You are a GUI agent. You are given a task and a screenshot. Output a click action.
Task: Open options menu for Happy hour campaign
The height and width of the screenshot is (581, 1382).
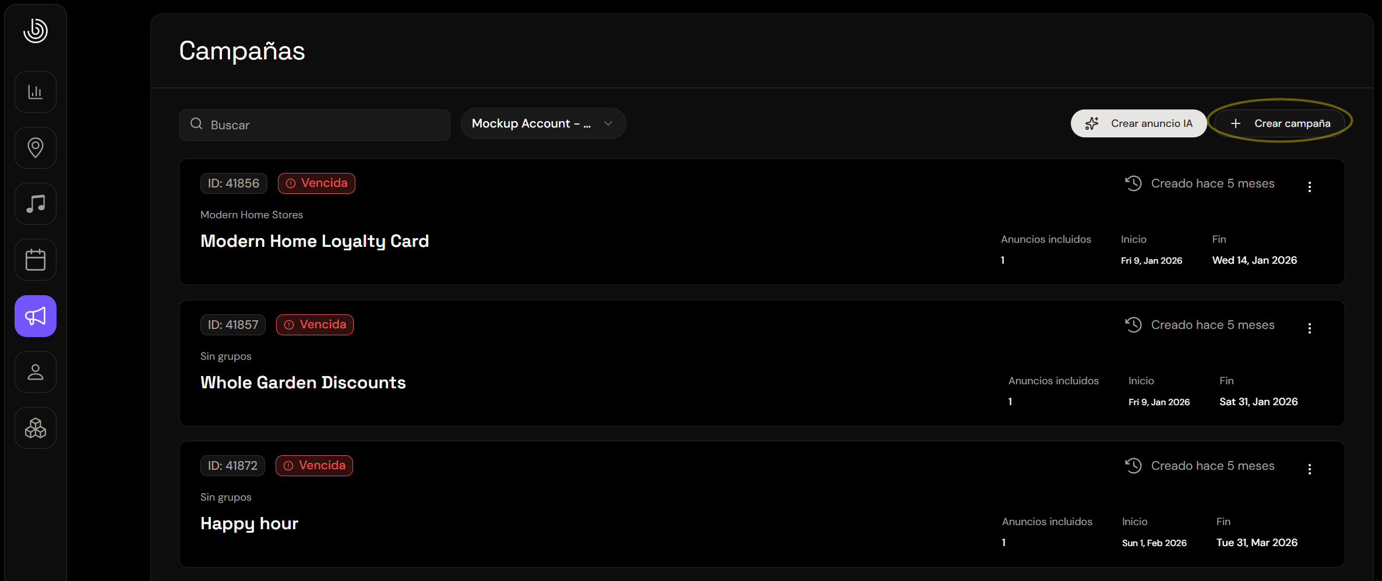[x=1309, y=469]
